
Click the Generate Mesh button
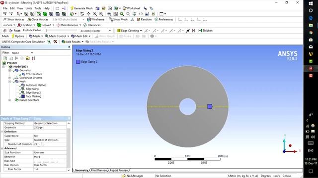(x=81, y=8)
